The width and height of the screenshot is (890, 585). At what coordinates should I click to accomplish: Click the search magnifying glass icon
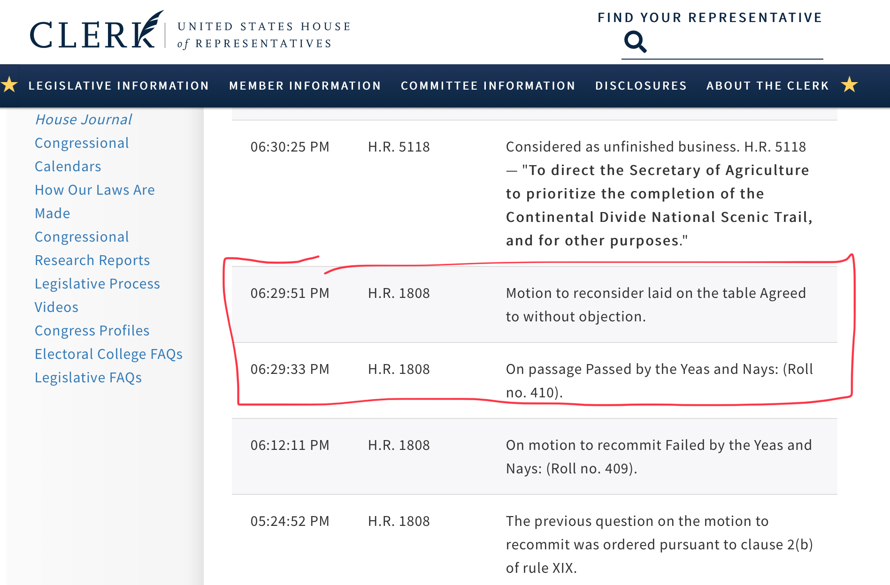coord(635,42)
